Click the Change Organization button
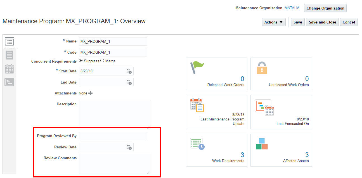 point(325,8)
